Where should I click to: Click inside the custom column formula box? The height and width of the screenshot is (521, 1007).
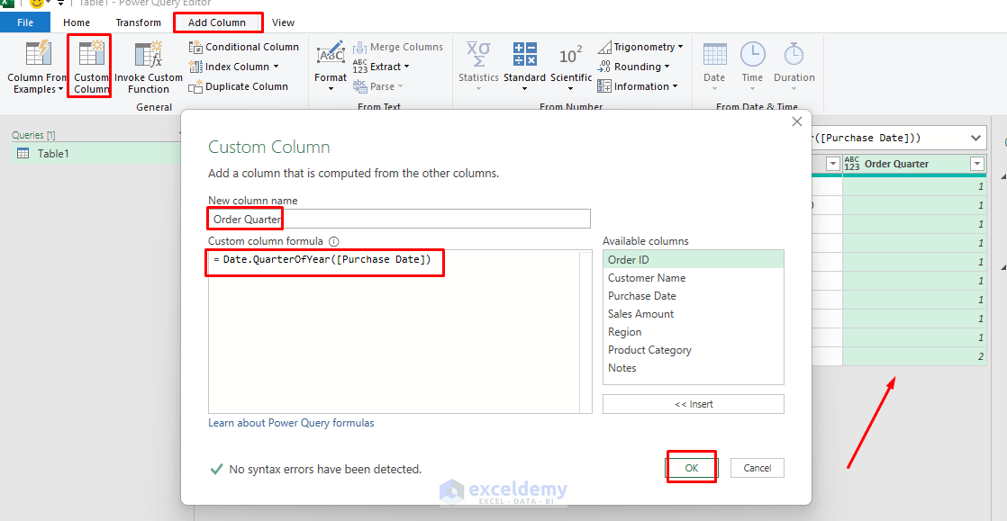click(x=393, y=332)
